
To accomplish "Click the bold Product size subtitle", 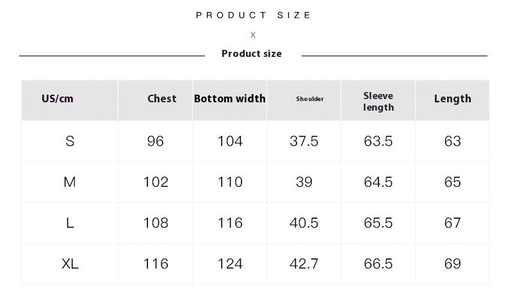I will tap(252, 54).
